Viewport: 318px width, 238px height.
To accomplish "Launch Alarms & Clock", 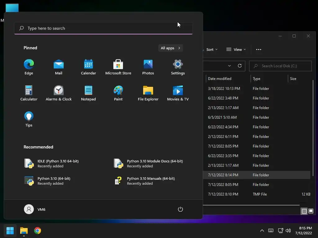I will tap(59, 93).
